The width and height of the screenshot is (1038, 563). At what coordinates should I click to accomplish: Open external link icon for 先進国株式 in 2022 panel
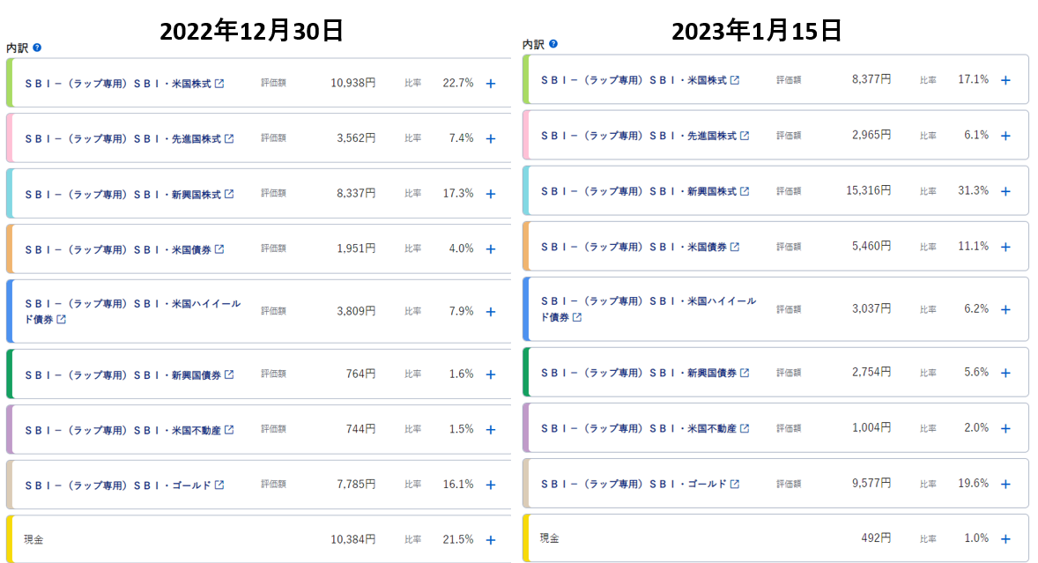[x=229, y=138]
